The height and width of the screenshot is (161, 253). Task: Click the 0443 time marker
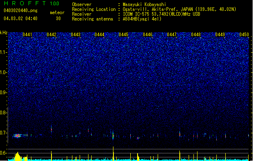[x=76, y=35]
